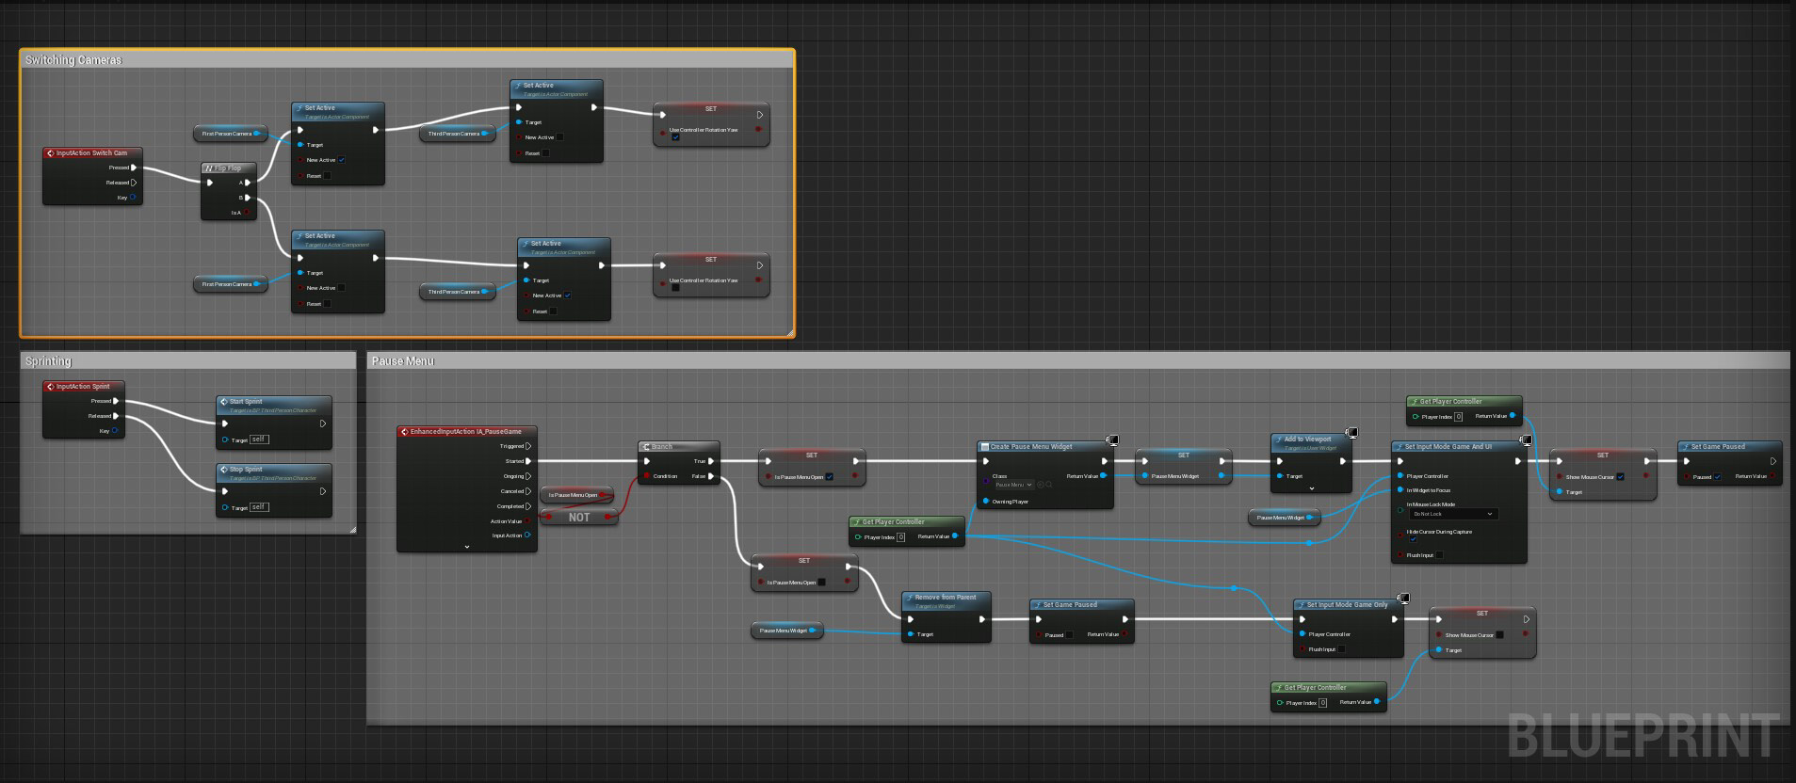Select the Pressed pin on InputAction Switch Cam

(x=134, y=168)
